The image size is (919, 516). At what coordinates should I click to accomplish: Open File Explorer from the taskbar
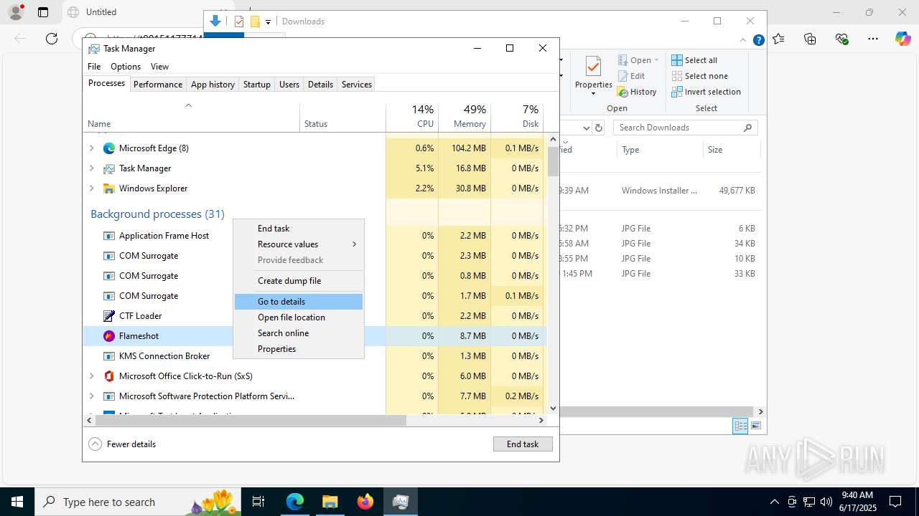coord(330,502)
